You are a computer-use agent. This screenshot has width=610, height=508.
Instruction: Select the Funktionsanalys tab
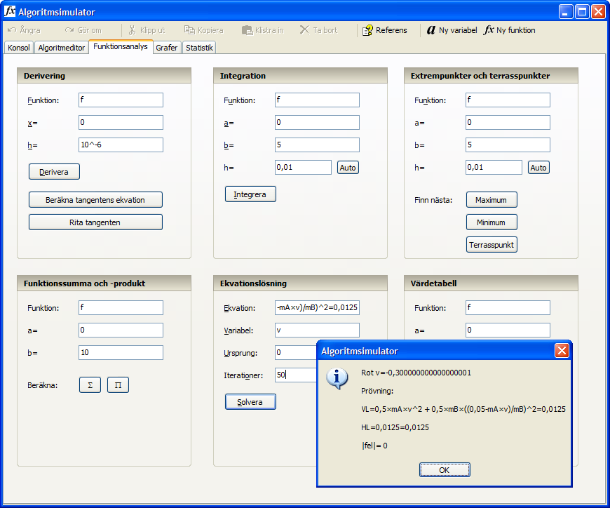(x=121, y=46)
